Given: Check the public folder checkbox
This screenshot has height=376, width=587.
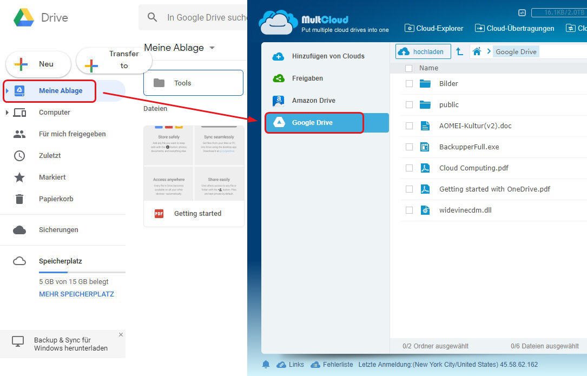Looking at the screenshot, I should [x=409, y=105].
